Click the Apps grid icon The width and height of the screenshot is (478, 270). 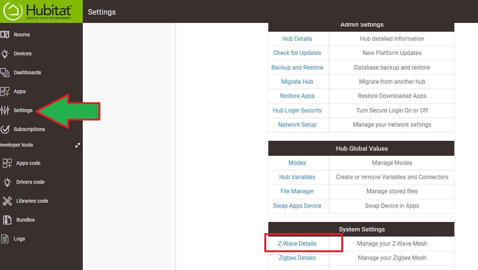[x=5, y=91]
